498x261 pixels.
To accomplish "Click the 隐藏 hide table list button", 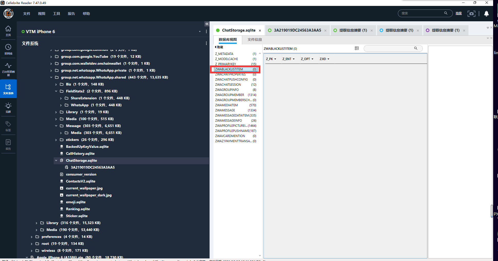I will click(219, 47).
